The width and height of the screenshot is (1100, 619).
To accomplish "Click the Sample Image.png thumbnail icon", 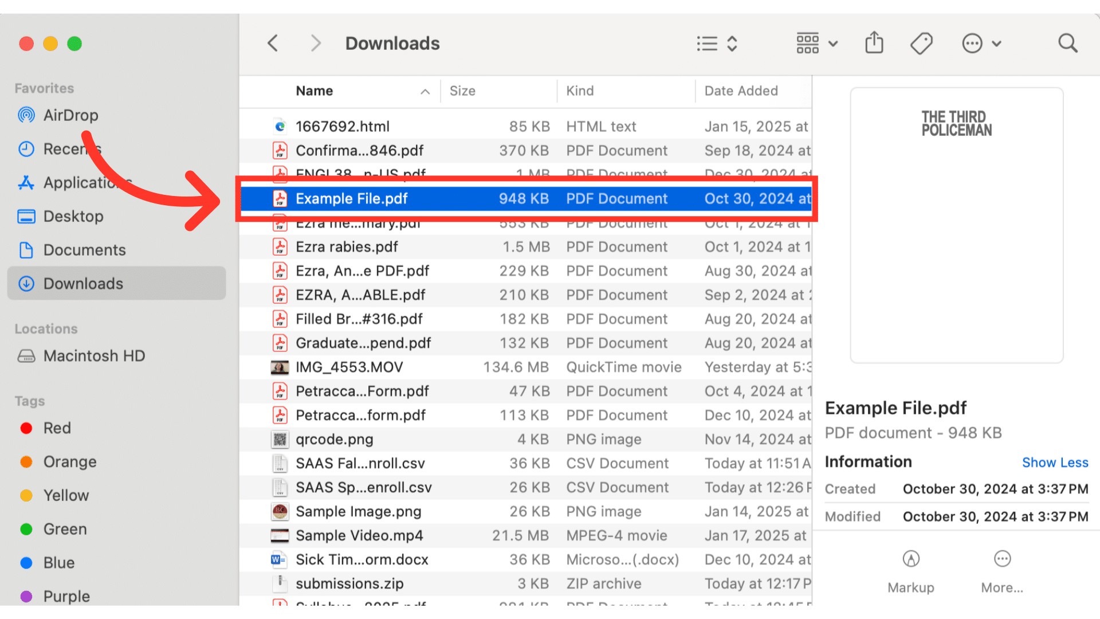I will pos(280,511).
